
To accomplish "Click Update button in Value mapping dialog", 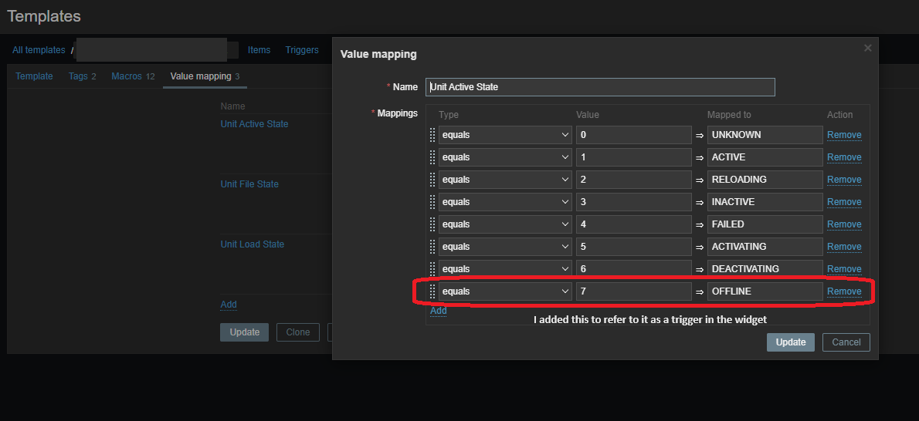I will click(790, 342).
